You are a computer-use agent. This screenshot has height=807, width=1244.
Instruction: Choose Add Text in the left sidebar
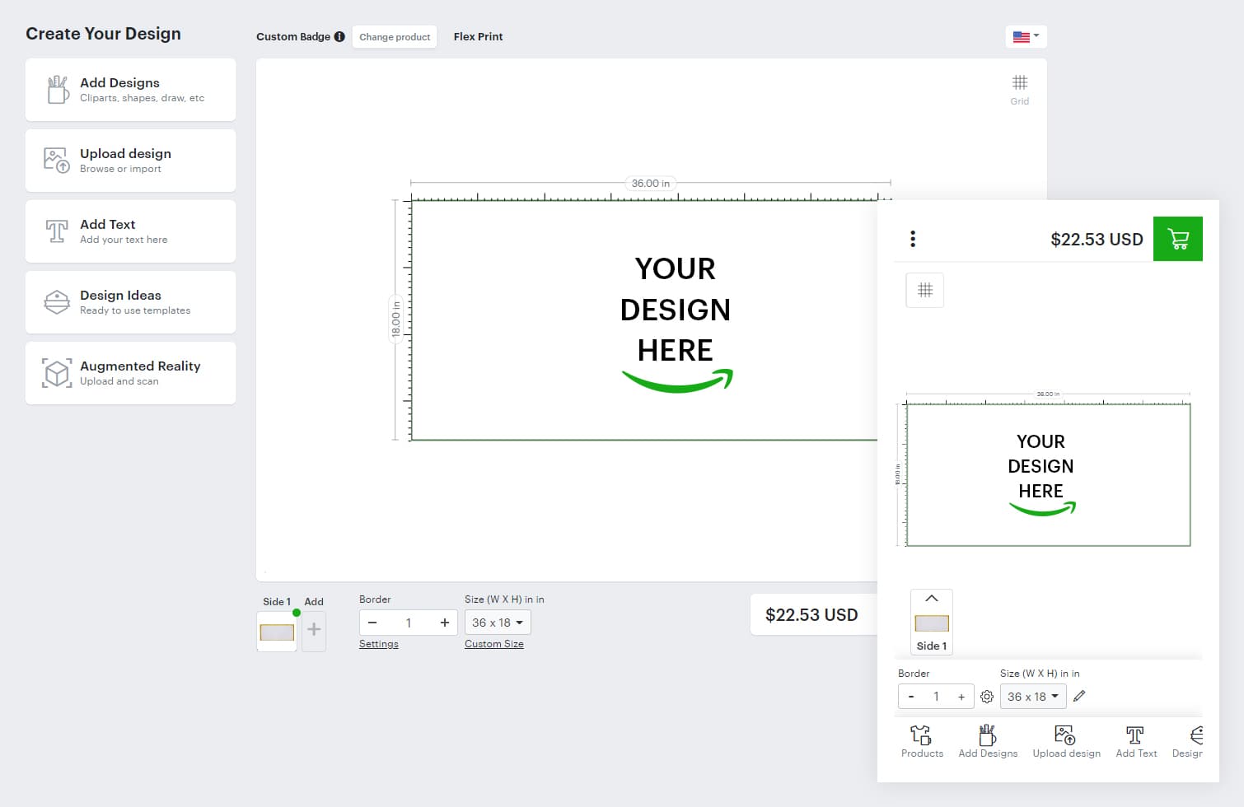(130, 231)
